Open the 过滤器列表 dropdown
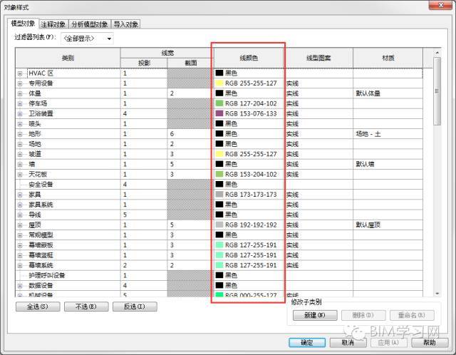Viewport: 456px width, 355px height. click(x=86, y=38)
